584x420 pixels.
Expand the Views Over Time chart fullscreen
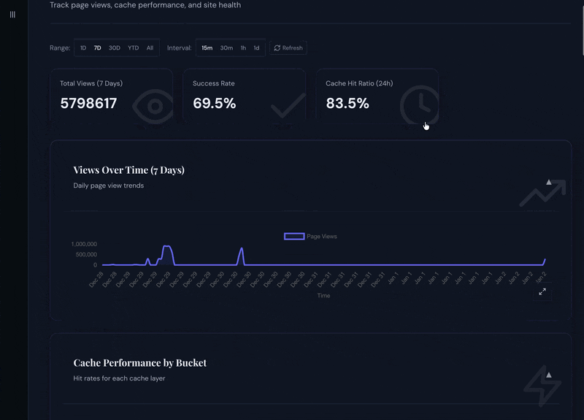tap(542, 291)
